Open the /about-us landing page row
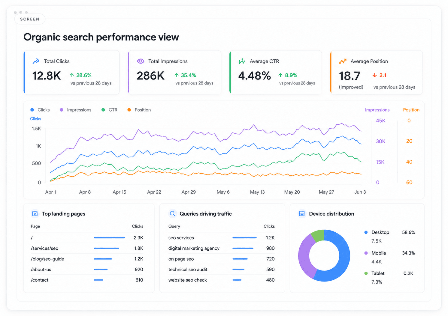 pyautogui.click(x=87, y=269)
